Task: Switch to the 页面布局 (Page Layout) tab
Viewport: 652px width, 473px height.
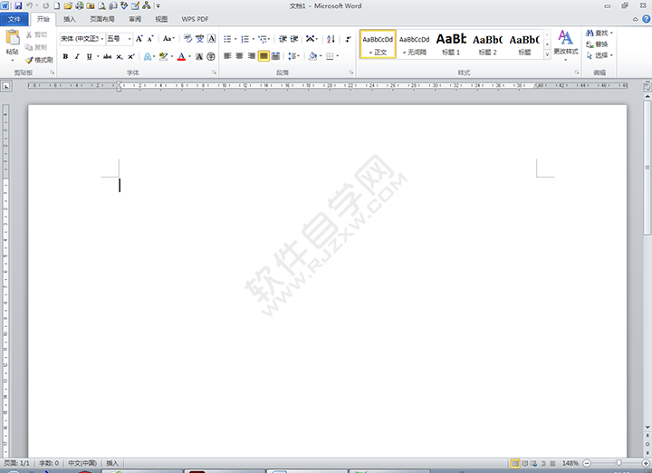Action: click(x=102, y=19)
